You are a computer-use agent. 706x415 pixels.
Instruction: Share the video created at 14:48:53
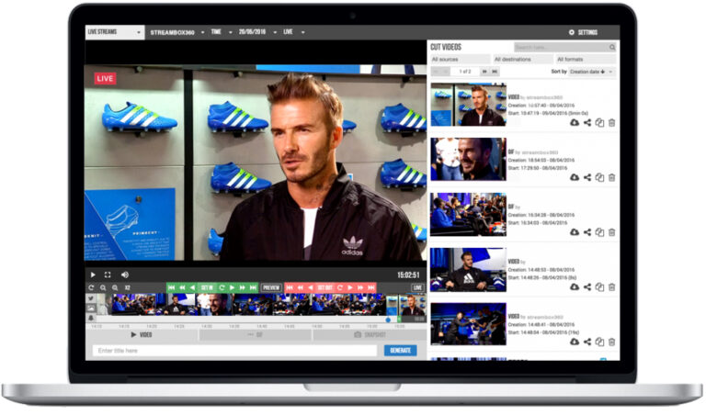click(x=587, y=287)
